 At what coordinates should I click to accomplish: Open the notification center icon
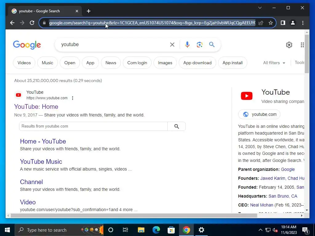[305, 230]
